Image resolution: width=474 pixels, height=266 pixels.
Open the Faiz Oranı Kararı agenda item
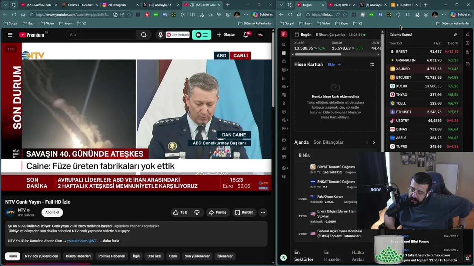point(330,197)
